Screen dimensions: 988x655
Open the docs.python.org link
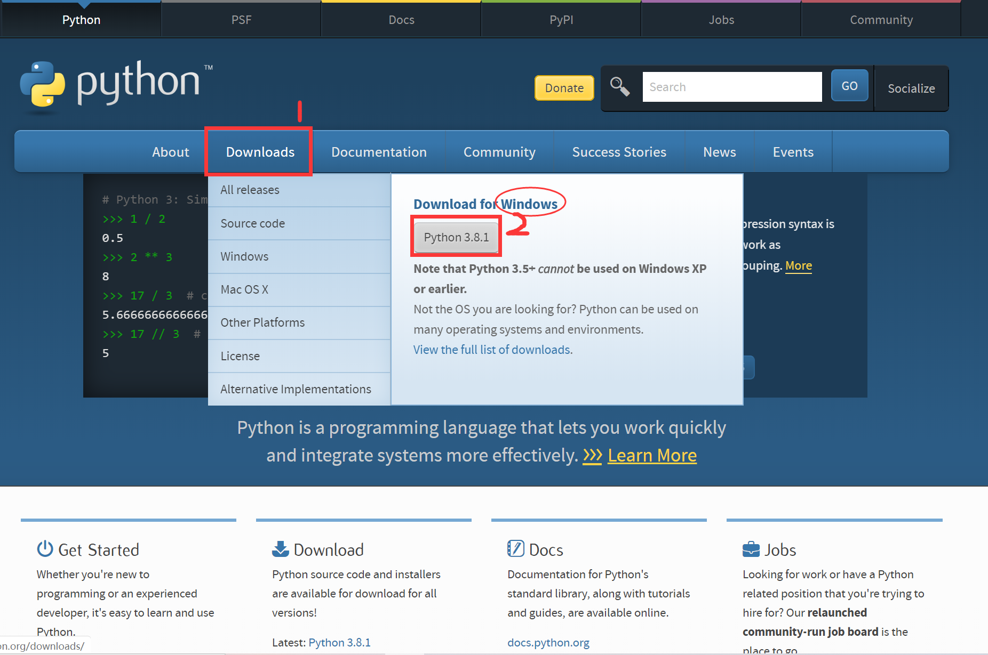548,642
